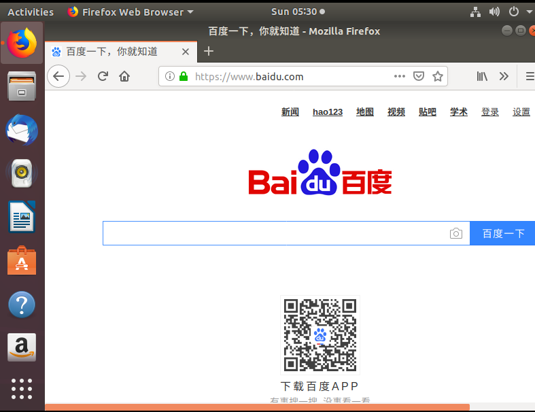
Task: Click the forward navigation arrow
Action: [81, 76]
